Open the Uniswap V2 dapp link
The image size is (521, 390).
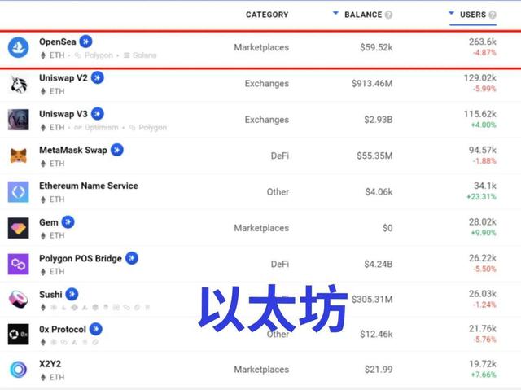[63, 78]
